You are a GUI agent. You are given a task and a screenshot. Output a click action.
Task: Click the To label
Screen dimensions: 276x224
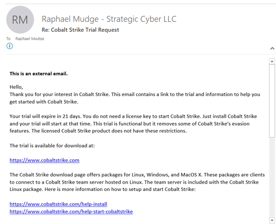[x=8, y=39]
